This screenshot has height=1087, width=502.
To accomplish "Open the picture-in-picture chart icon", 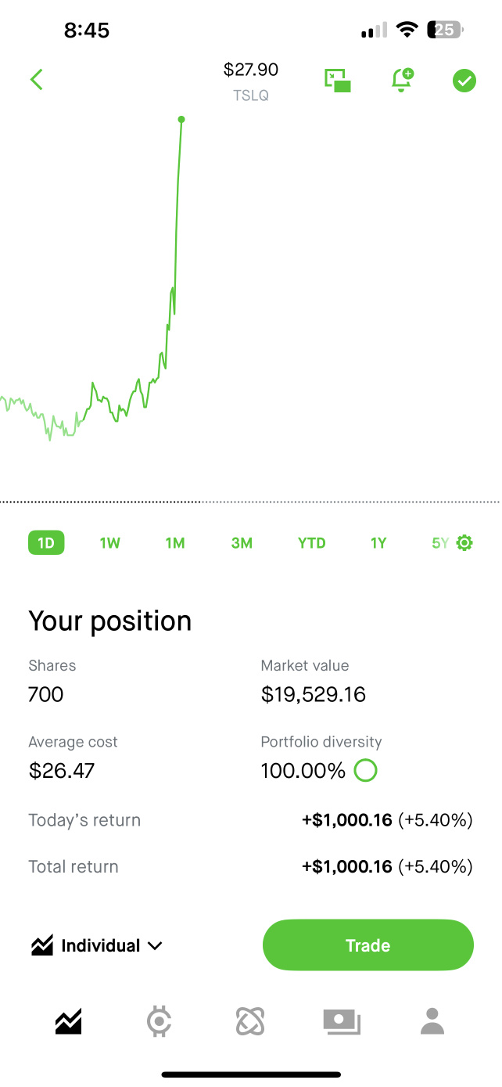I will [338, 80].
